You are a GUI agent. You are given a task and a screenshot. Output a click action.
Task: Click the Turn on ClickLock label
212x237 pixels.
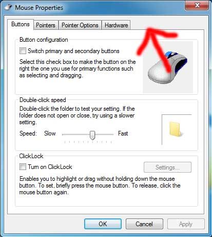pyautogui.click(x=50, y=167)
